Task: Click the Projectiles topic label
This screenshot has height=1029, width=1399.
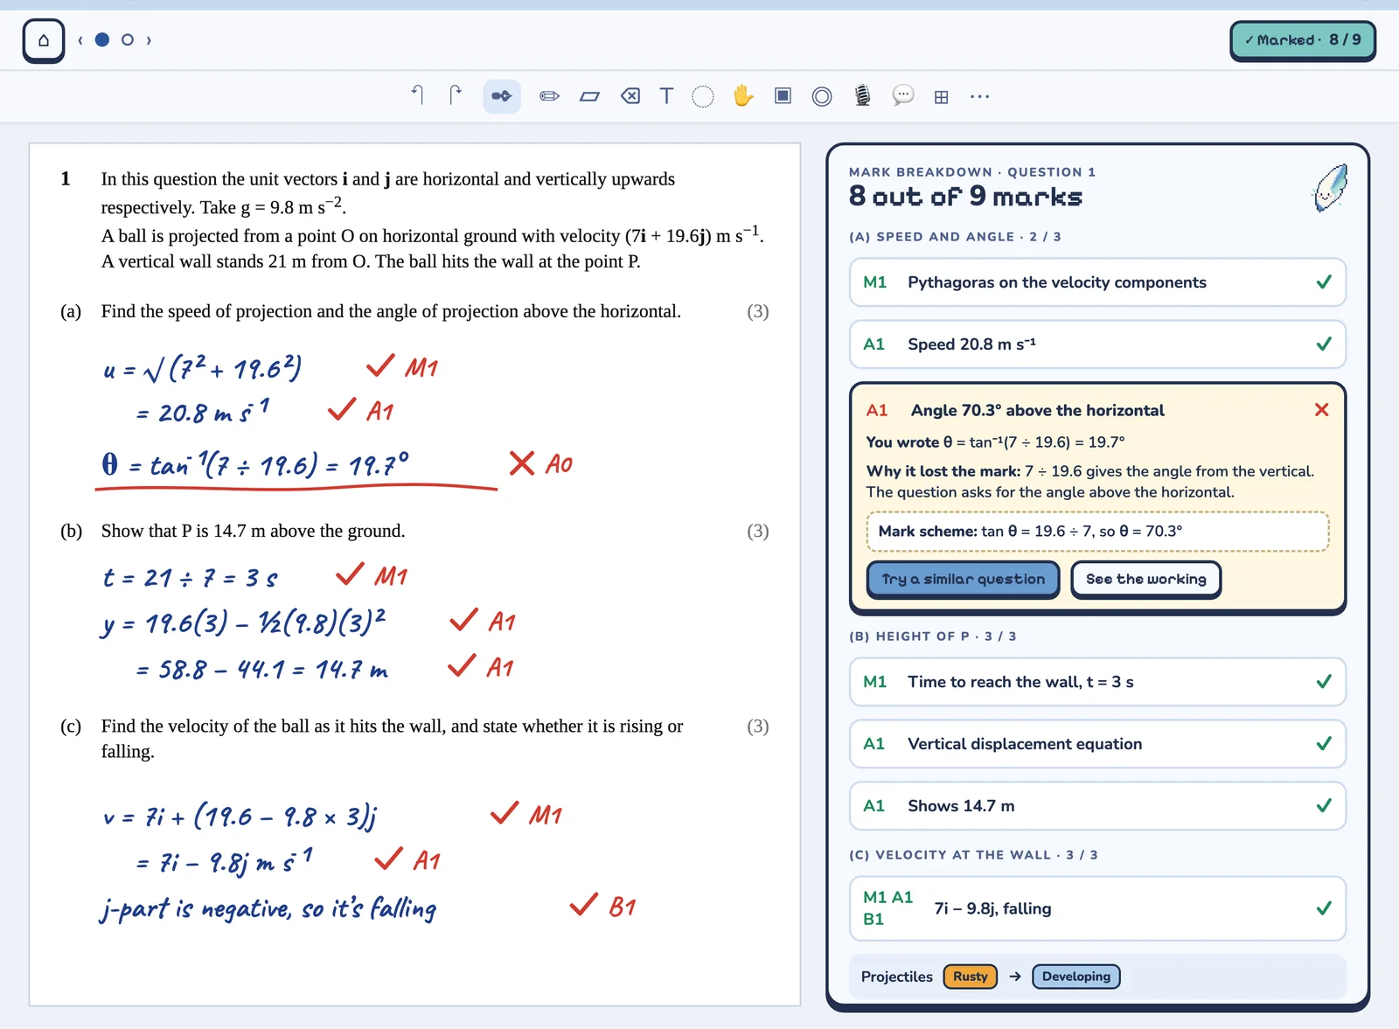Action: pos(896,977)
